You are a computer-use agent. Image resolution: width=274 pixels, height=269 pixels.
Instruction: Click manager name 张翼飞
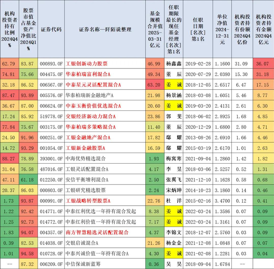(x=174, y=180)
